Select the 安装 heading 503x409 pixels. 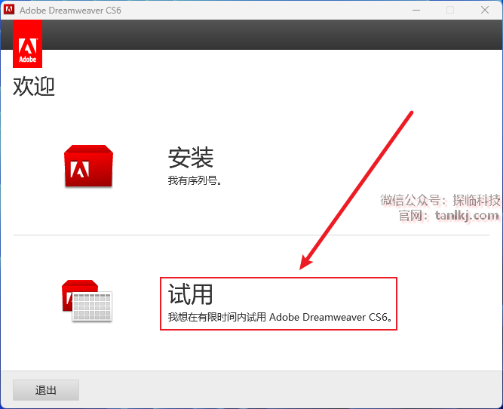pos(191,157)
